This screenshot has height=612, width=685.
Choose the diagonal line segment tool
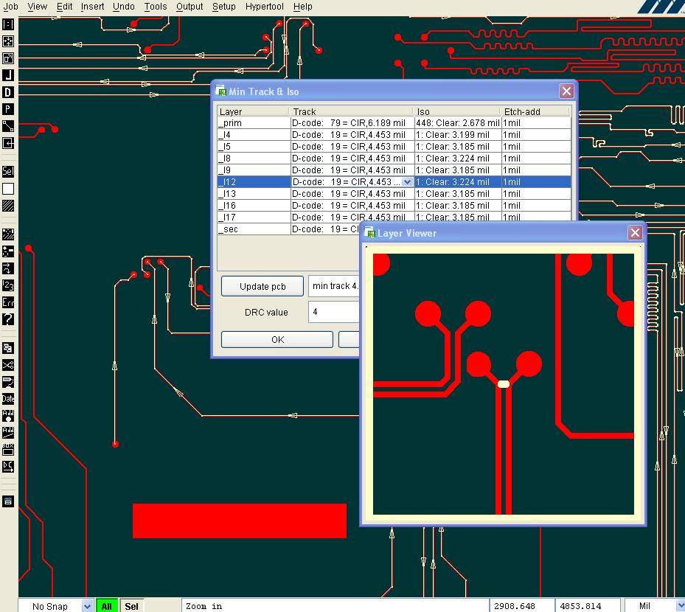pos(8,126)
